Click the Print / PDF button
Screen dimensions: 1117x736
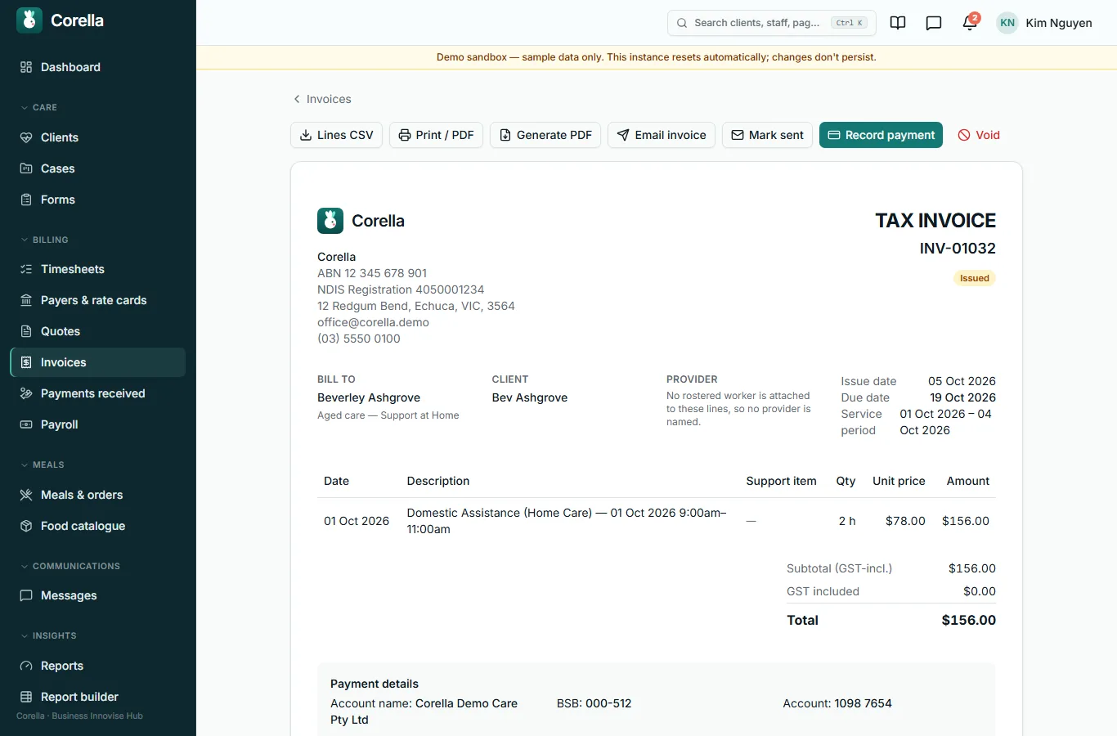[x=436, y=135]
